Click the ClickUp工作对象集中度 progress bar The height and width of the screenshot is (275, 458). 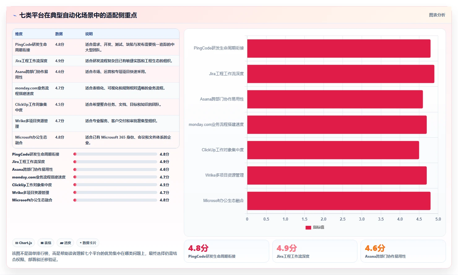click(115, 185)
